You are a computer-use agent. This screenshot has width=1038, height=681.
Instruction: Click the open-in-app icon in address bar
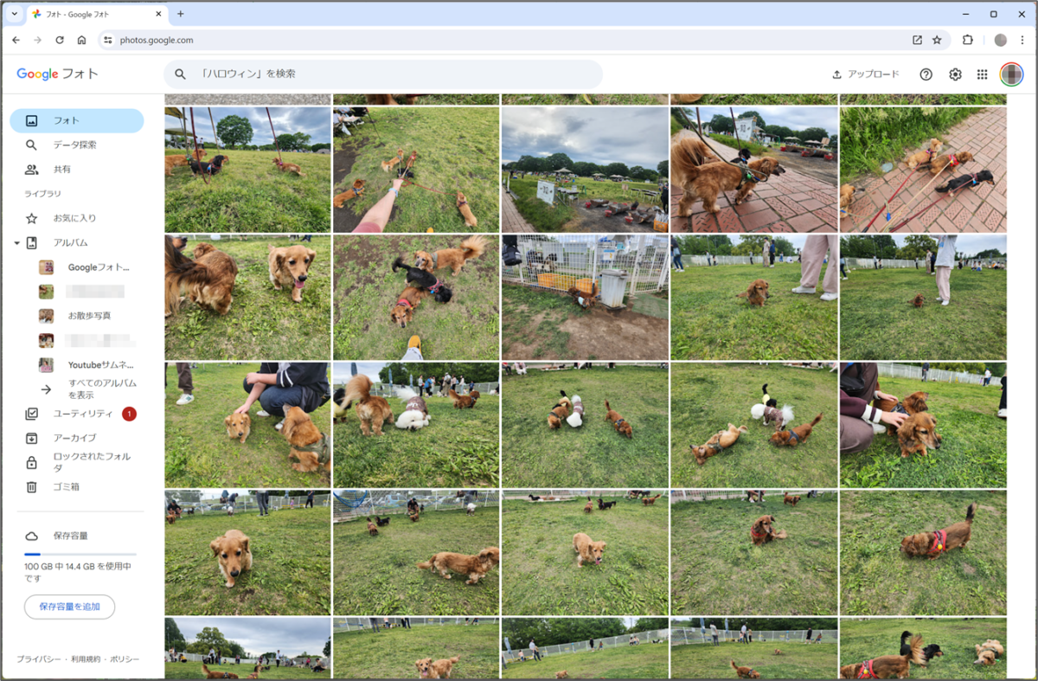917,40
